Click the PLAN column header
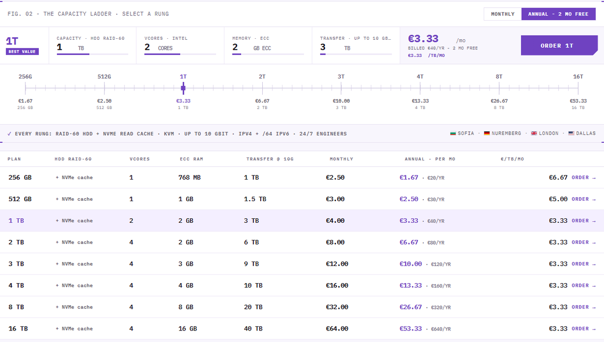Screen dimensions: 604x342 (14, 159)
